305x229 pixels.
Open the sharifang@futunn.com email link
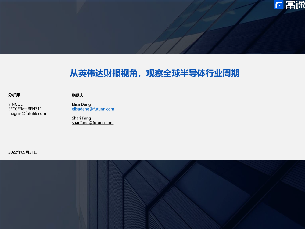pyautogui.click(x=93, y=123)
